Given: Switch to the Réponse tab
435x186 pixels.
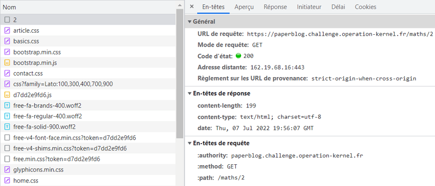Looking at the screenshot, I should [275, 7].
